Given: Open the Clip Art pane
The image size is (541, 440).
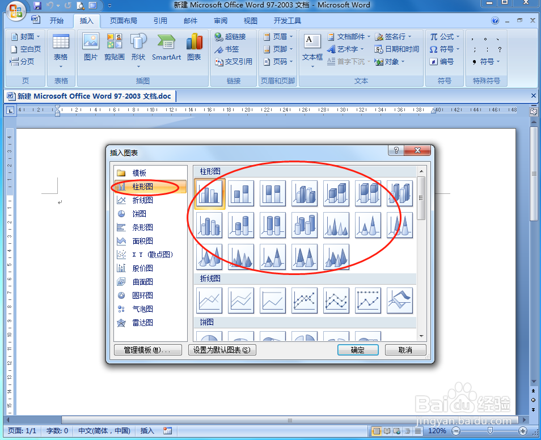Looking at the screenshot, I should 115,48.
